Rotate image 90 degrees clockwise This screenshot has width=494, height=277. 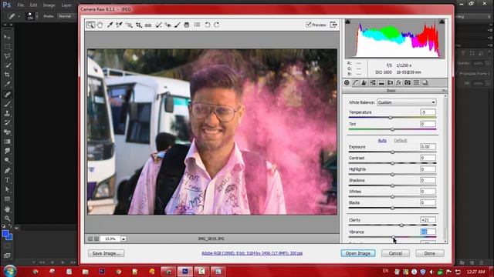tap(217, 25)
